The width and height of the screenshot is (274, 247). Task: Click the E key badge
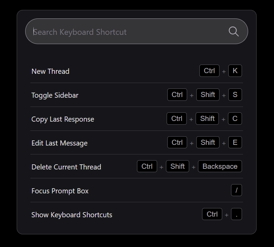pos(235,142)
